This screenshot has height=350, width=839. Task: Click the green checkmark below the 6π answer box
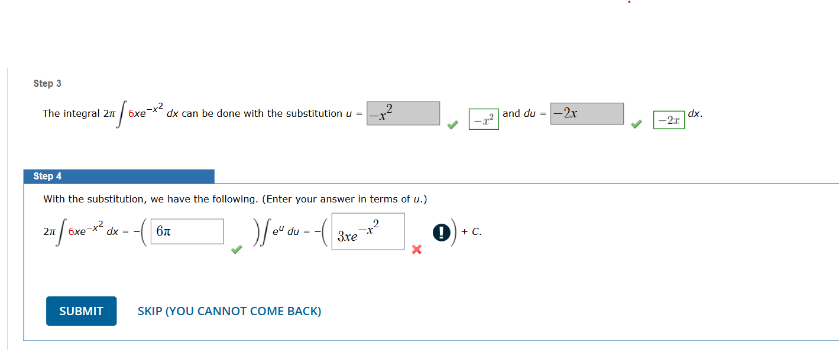(x=237, y=250)
